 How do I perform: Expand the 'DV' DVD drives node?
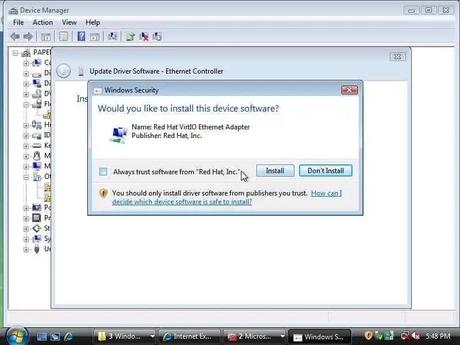(26, 94)
